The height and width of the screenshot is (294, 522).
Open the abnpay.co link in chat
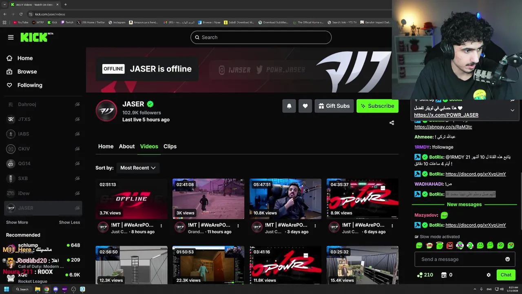point(443,127)
